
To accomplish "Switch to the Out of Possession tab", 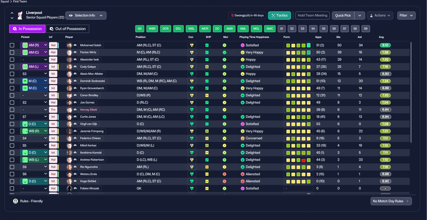I will [67, 29].
